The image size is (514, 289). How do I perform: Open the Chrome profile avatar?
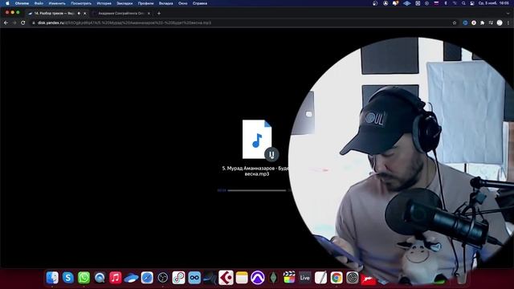(500, 23)
